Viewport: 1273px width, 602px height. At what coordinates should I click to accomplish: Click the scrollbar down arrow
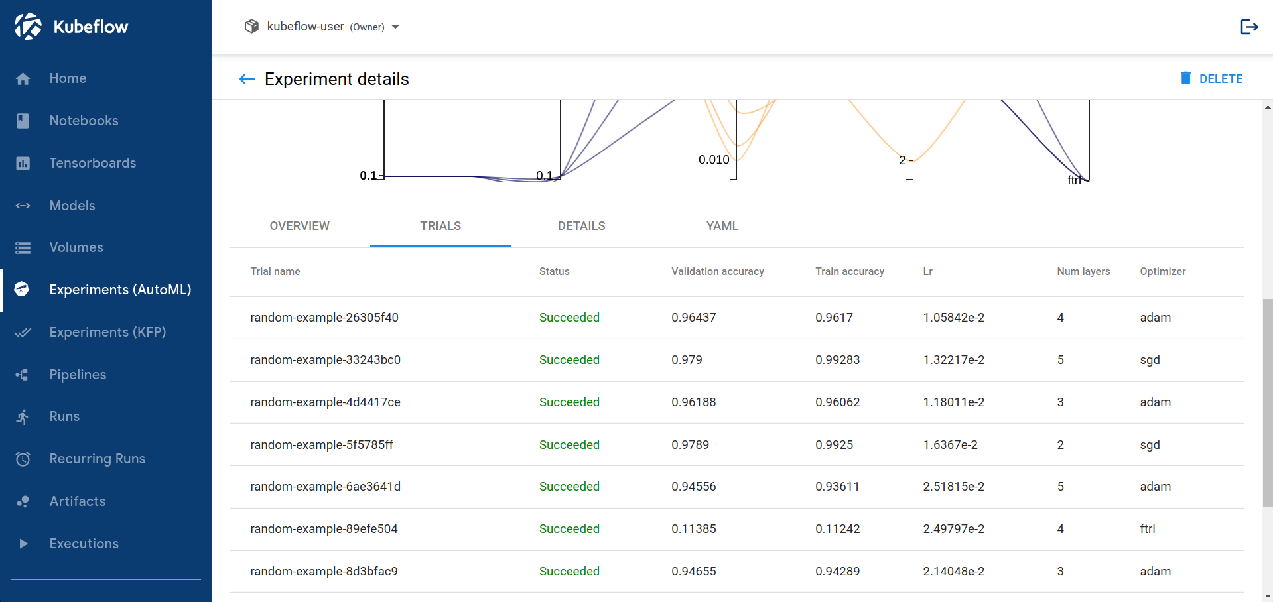click(x=1267, y=596)
